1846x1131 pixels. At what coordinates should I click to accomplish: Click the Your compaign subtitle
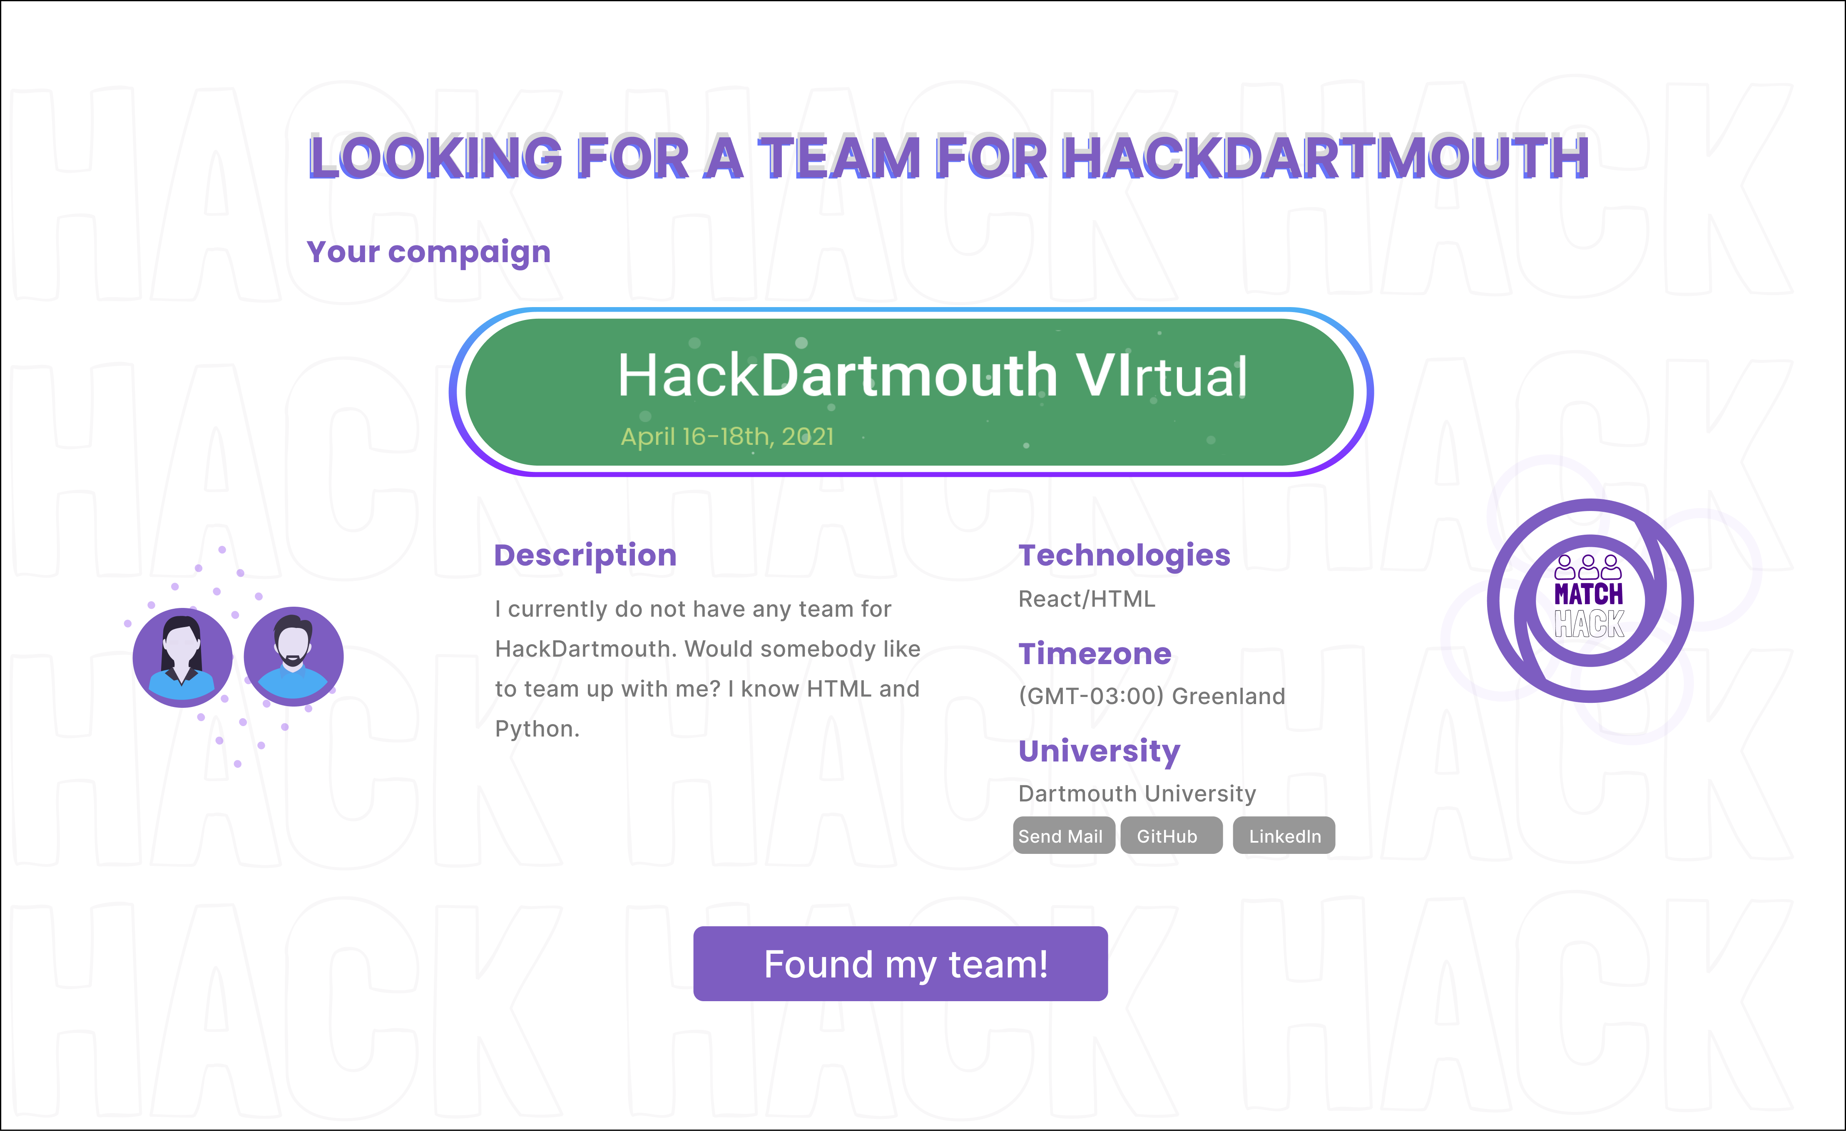tap(428, 253)
